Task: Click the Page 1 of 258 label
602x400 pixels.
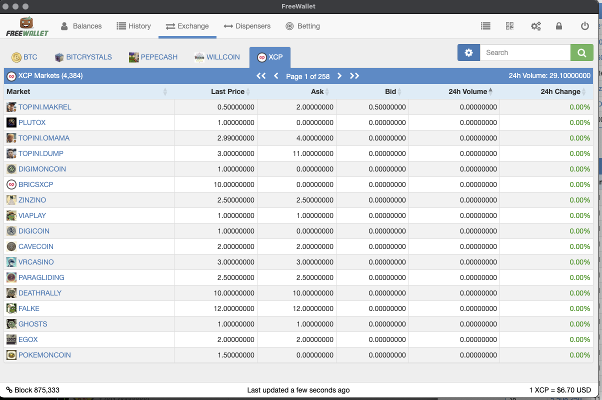Action: tap(308, 76)
